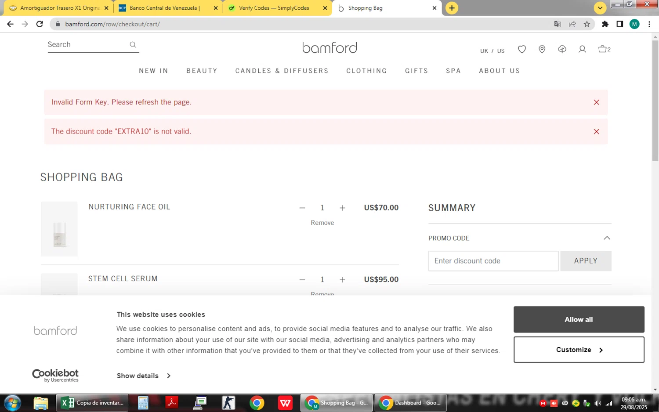Switch to US site
This screenshot has height=412, width=659.
coord(501,51)
